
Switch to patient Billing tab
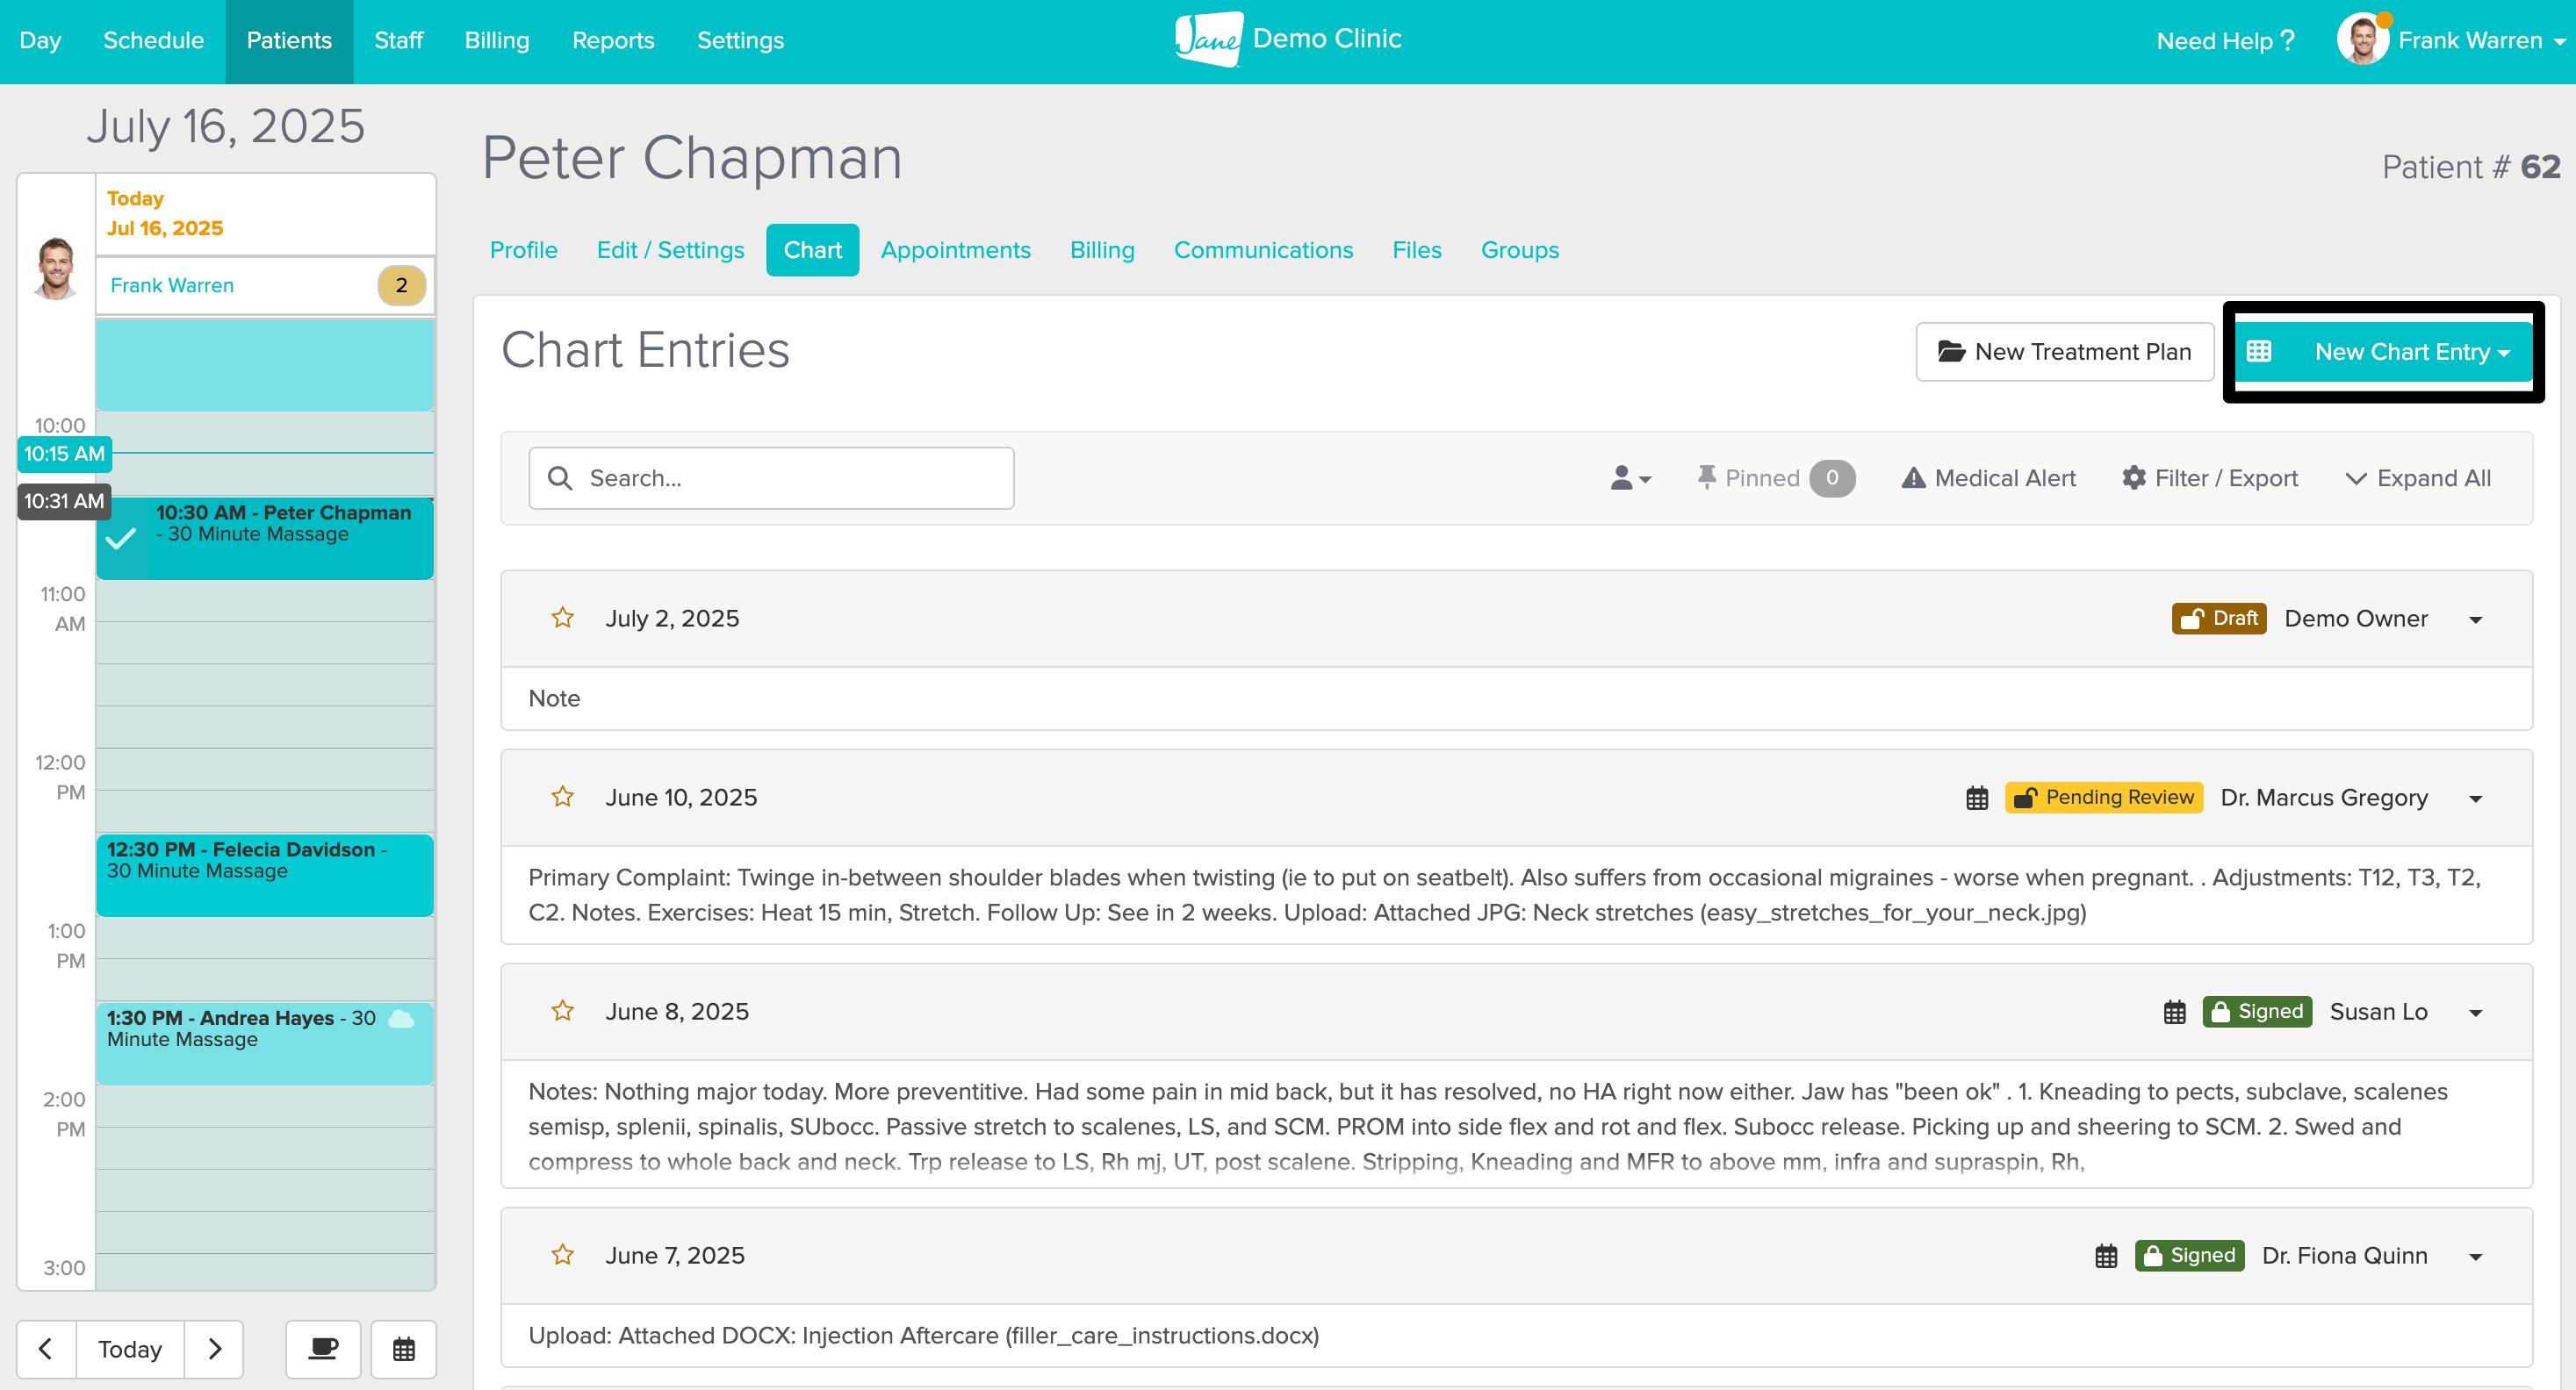tap(1102, 250)
